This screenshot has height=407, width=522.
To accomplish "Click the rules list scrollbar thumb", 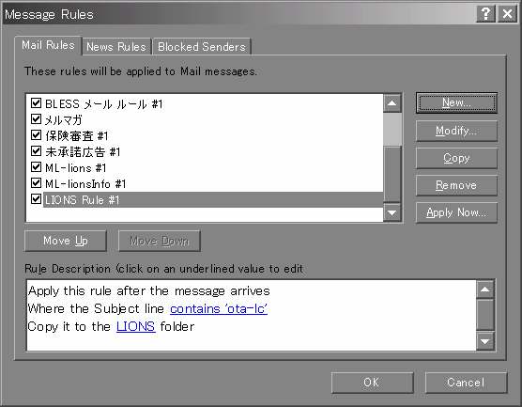I will [x=392, y=130].
